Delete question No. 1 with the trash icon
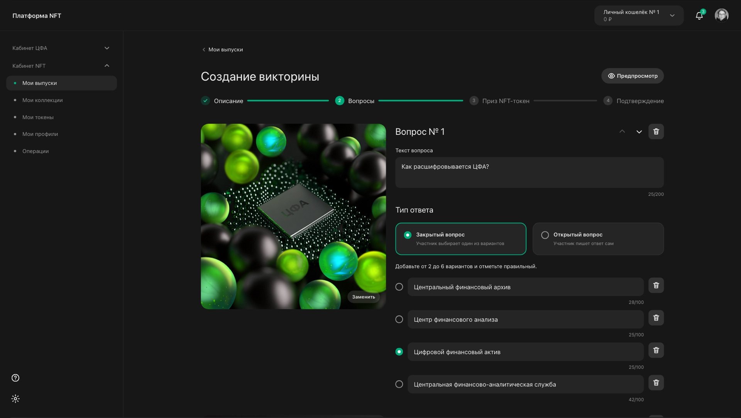 656,131
